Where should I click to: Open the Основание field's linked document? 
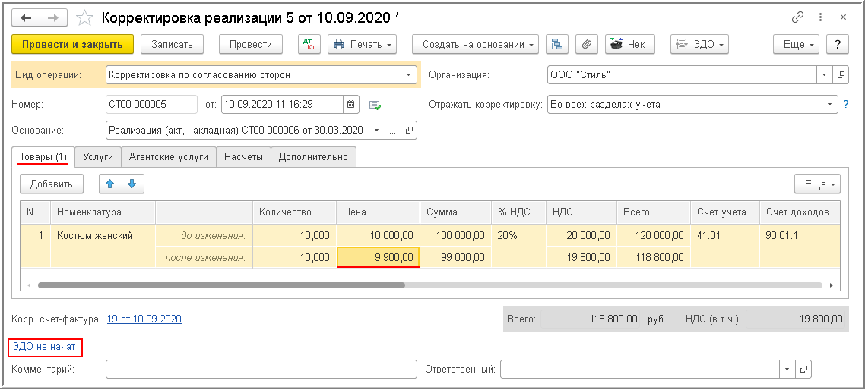(410, 131)
